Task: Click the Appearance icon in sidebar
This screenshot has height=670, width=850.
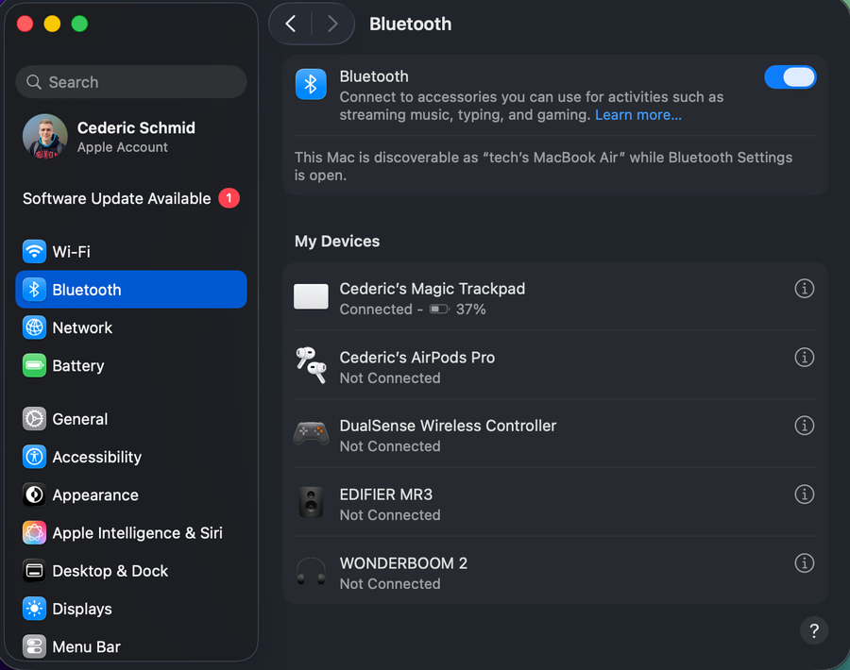Action: tap(34, 494)
